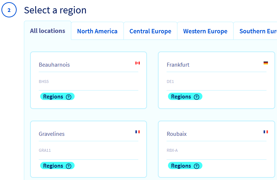Switch to the All locations tab
The height and width of the screenshot is (180, 277).
click(47, 31)
